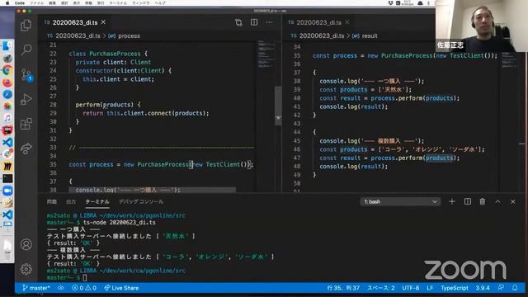This screenshot has width=528, height=297.
Task: Close the left 20200623_di.ts tab
Action: pyautogui.click(x=103, y=22)
